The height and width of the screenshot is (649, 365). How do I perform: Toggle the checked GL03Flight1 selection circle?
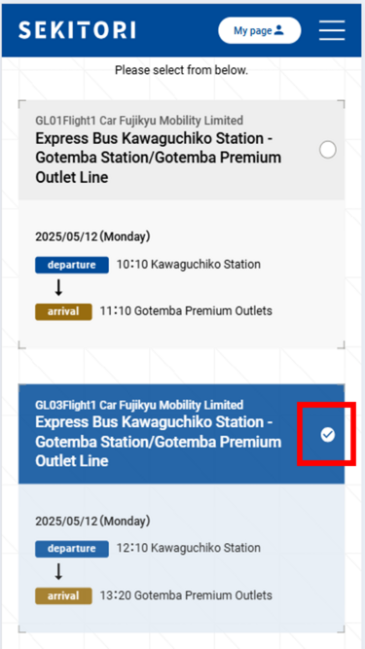click(328, 435)
